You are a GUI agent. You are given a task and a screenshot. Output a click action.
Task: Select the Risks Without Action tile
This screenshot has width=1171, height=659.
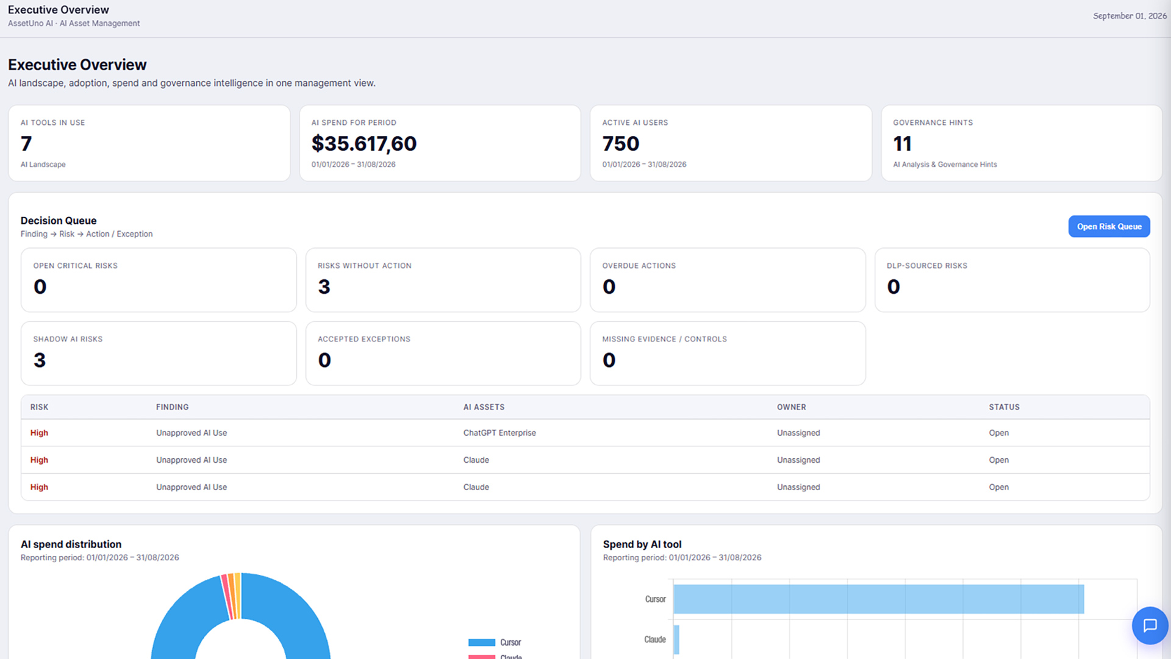(443, 280)
